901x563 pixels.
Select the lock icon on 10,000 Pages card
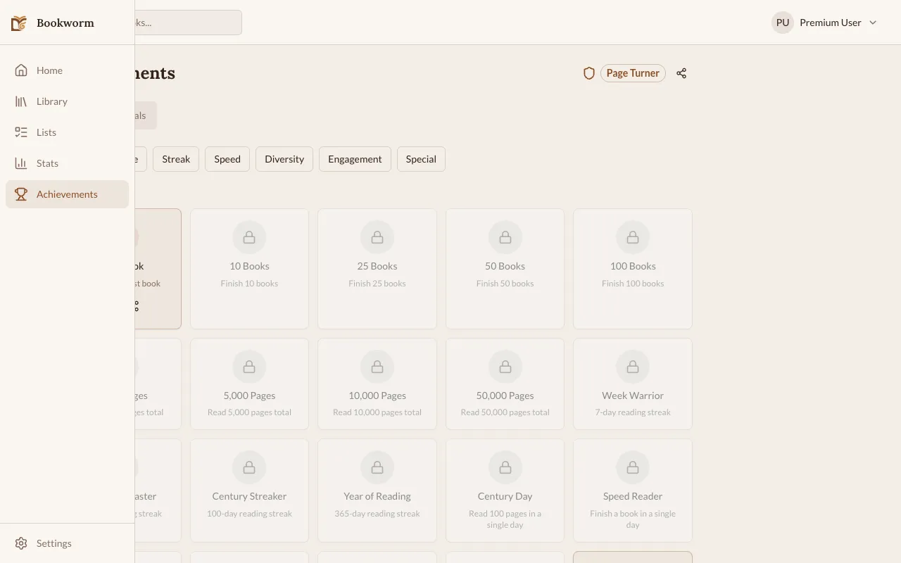pos(377,367)
